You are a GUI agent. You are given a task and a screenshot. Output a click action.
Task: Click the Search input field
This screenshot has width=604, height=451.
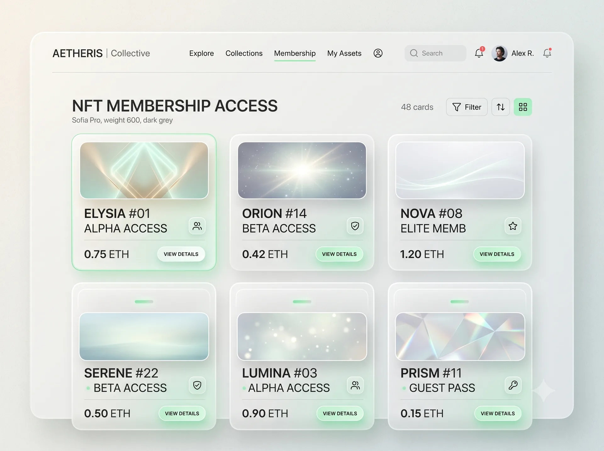click(435, 53)
